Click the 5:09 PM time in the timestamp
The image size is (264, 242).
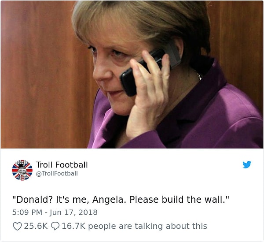click(x=27, y=212)
